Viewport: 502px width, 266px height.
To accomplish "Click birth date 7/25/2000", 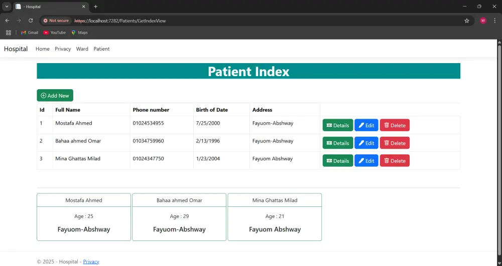I will 208,123.
